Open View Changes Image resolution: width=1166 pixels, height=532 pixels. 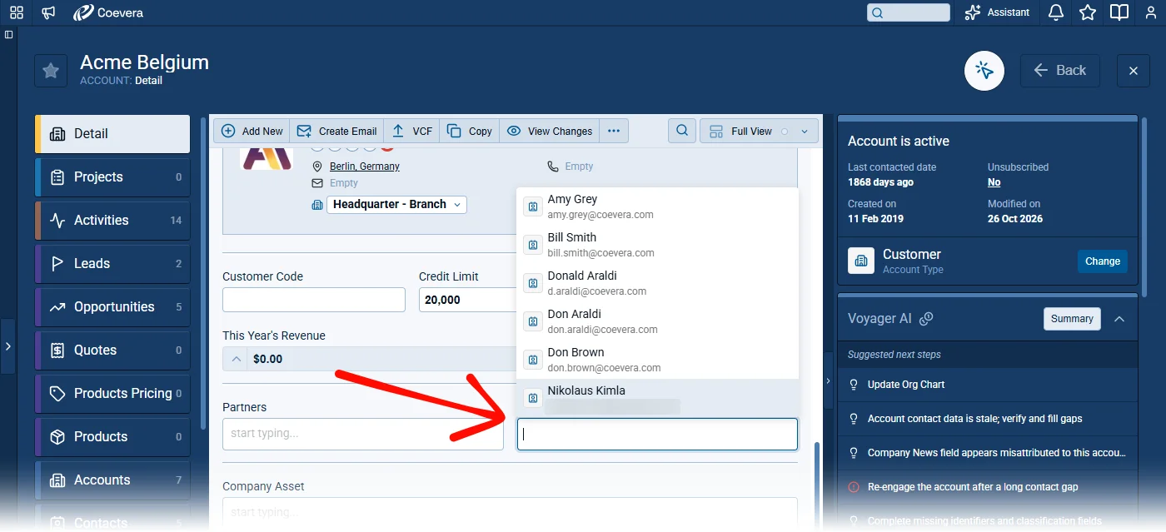(550, 131)
